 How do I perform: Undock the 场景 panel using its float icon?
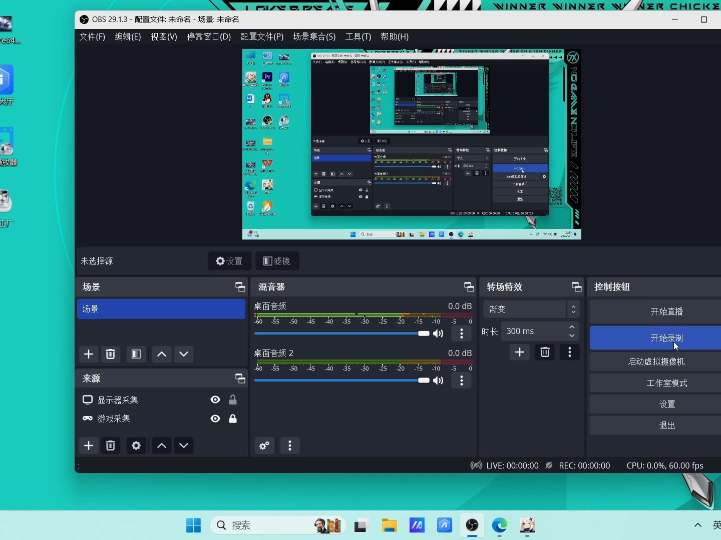240,287
